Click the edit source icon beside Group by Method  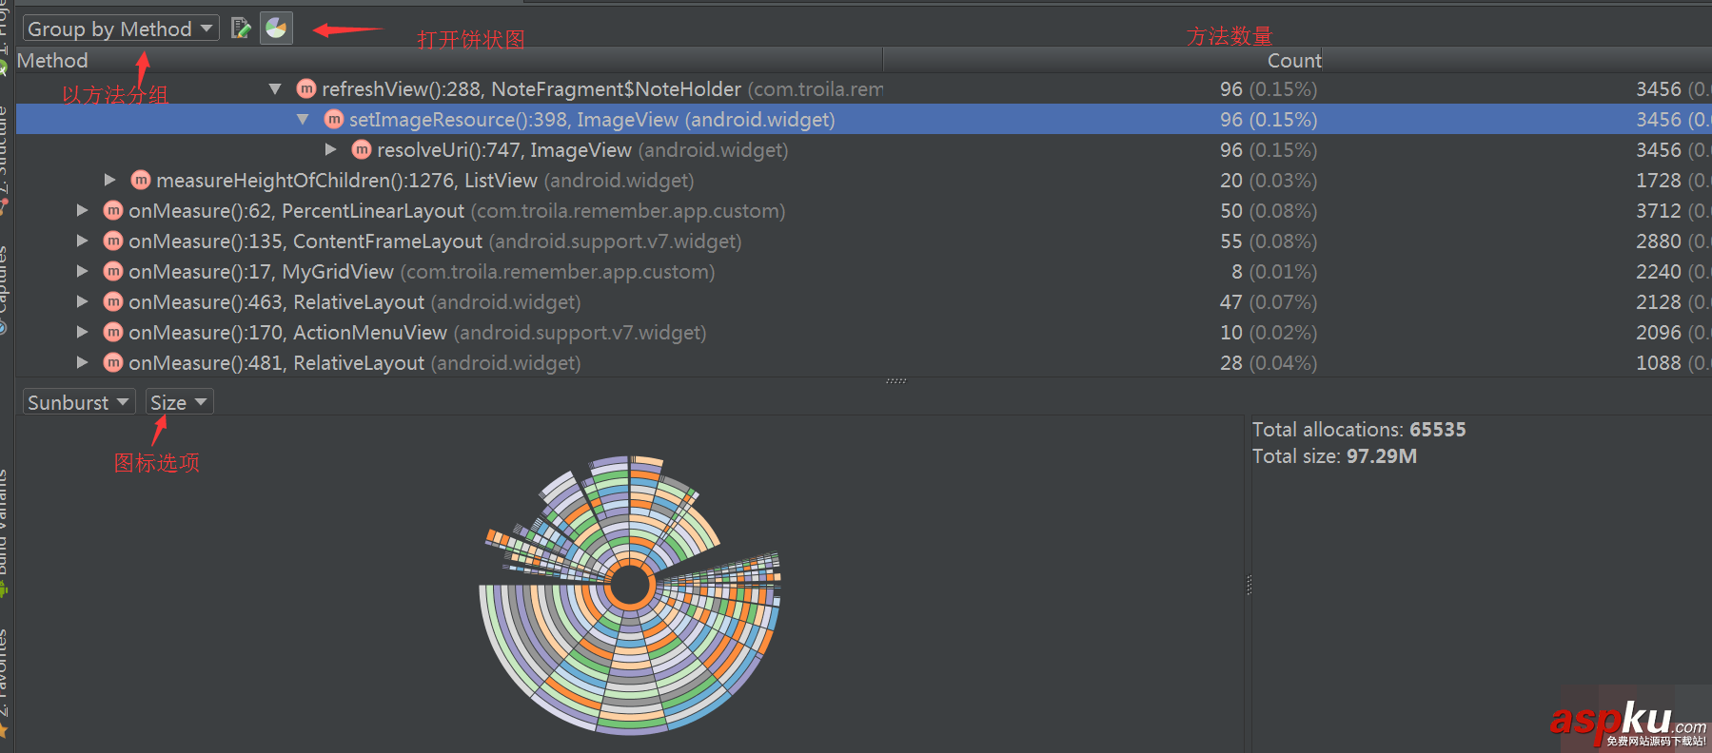(241, 29)
